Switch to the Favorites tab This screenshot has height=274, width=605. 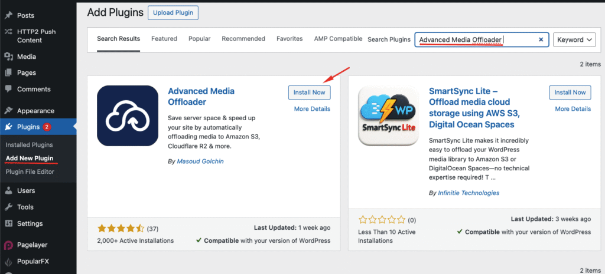[290, 38]
